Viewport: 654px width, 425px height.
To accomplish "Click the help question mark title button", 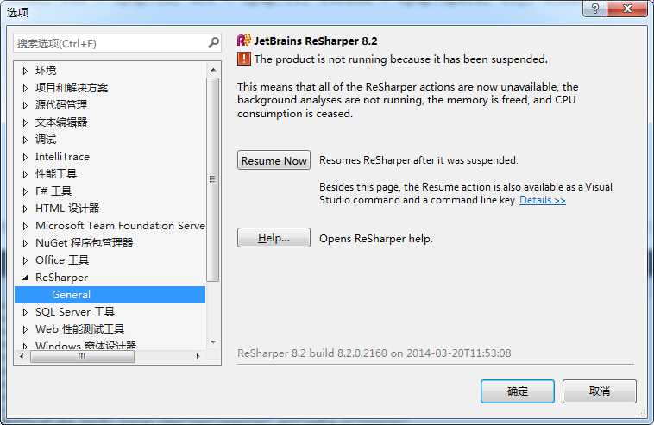I will [x=595, y=9].
